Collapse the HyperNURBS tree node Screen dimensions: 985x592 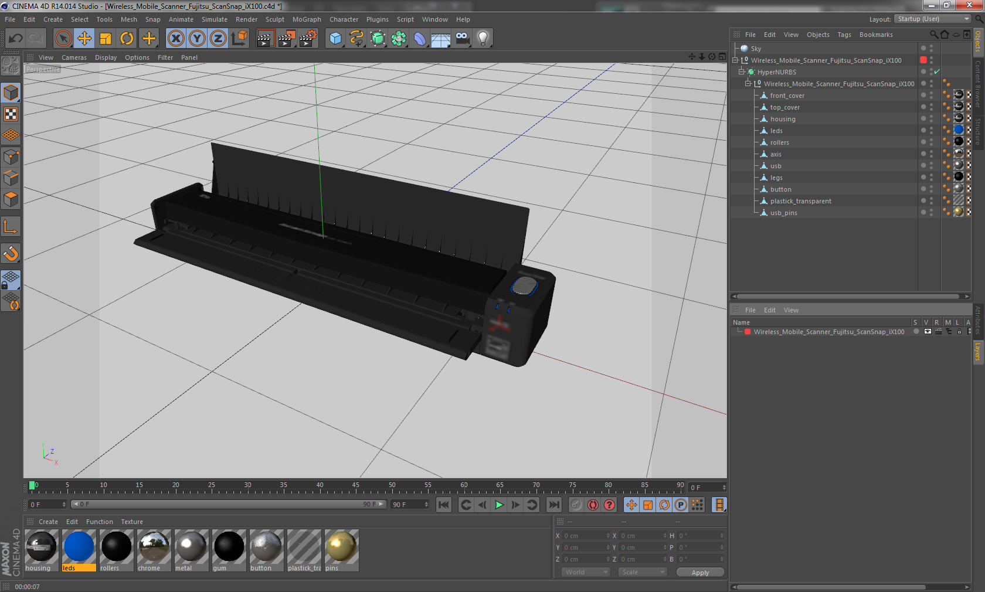pos(741,72)
